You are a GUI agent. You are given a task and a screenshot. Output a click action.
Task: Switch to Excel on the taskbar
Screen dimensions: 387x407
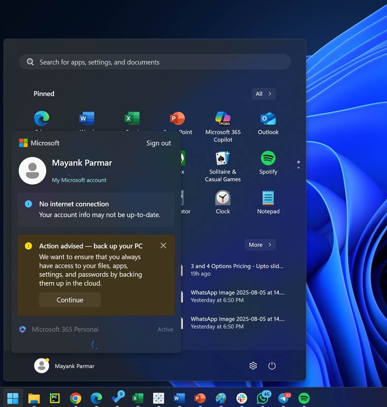138,398
